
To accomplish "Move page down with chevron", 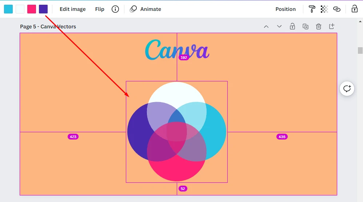I will click(279, 27).
